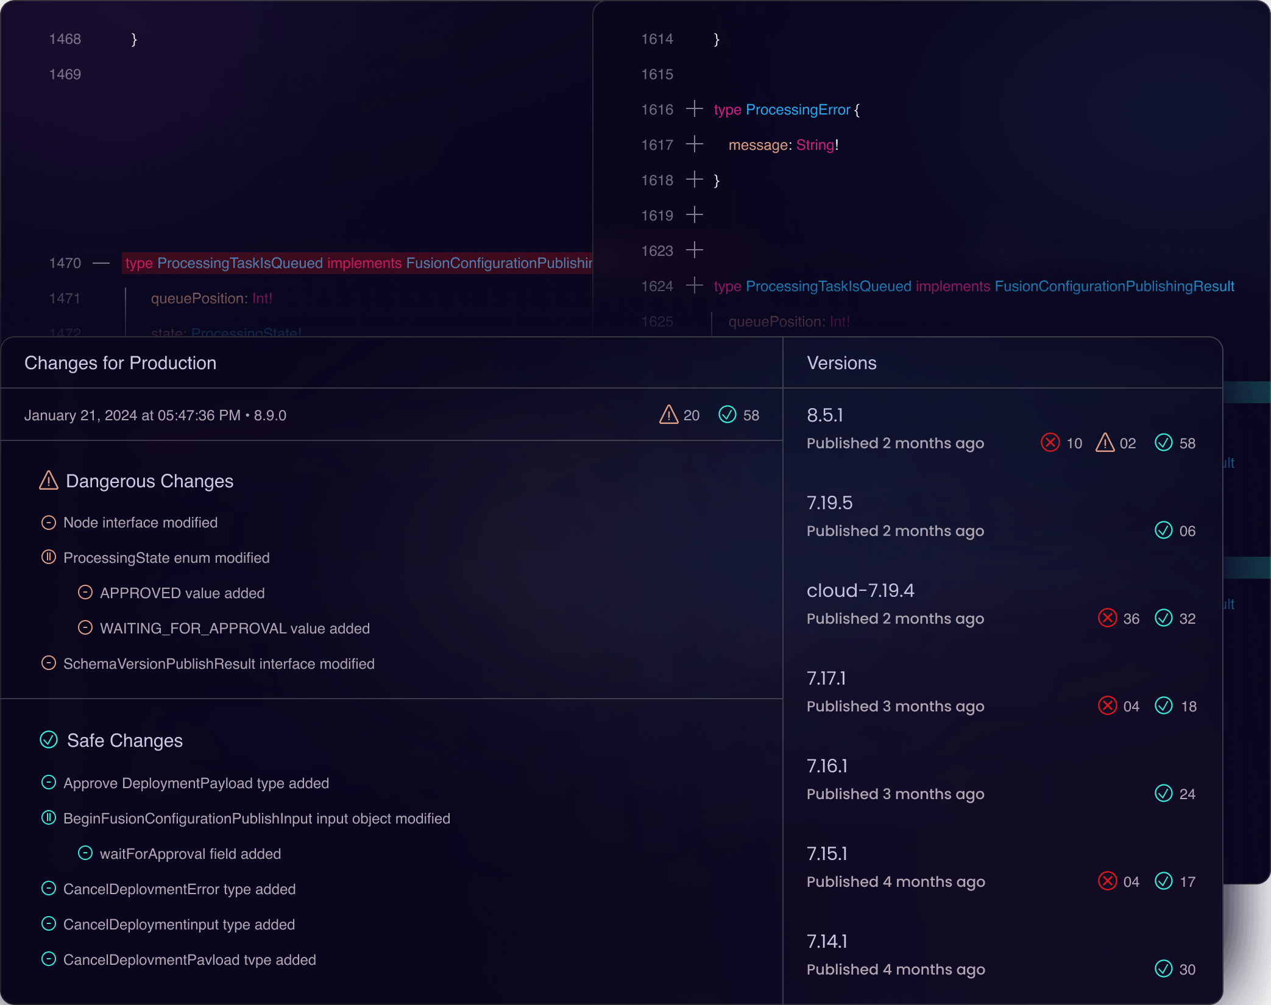Open version cloud-7.19.4 details
The height and width of the screenshot is (1005, 1271).
(861, 590)
